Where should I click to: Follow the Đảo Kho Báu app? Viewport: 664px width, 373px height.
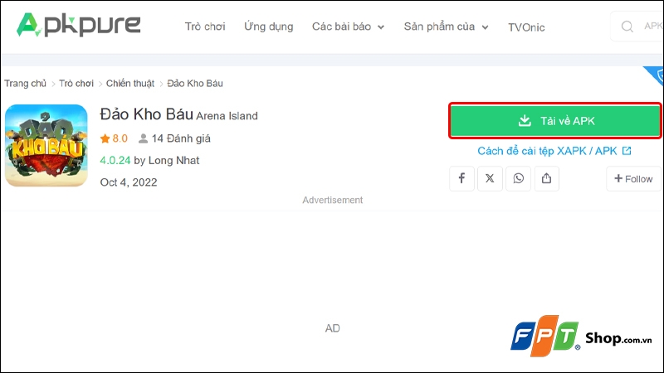tap(633, 179)
